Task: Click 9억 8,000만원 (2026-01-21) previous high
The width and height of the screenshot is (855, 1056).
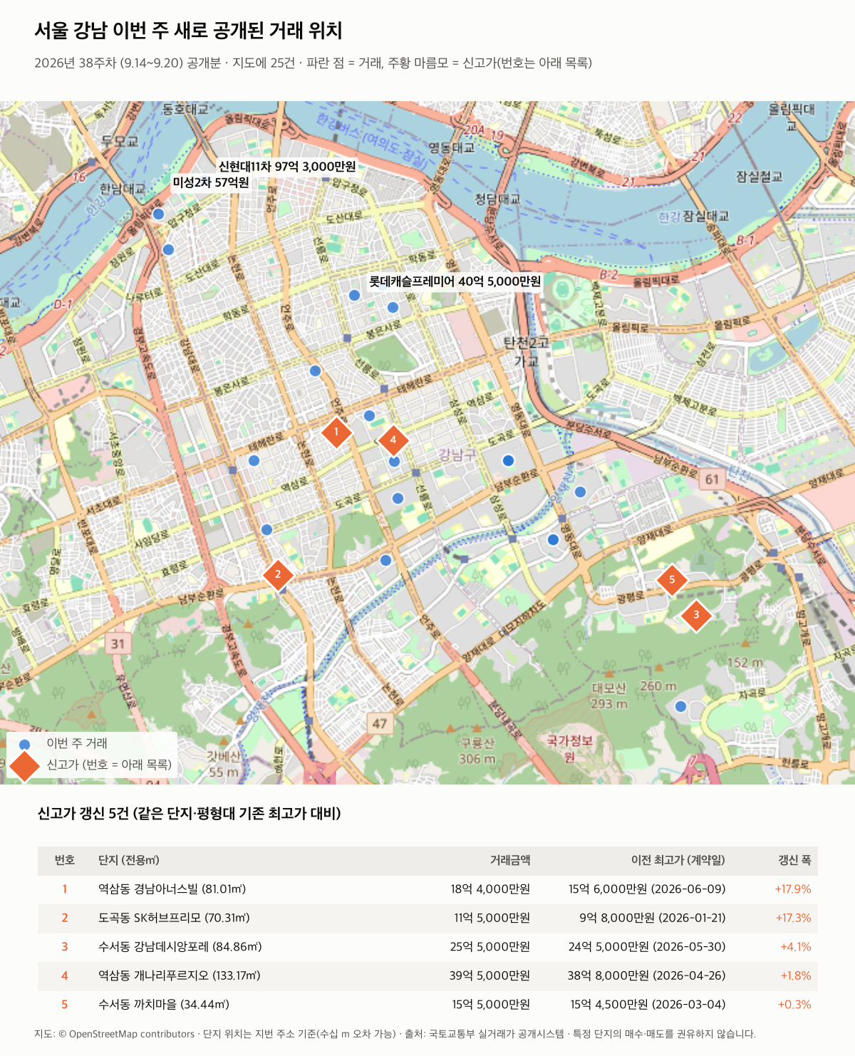Action: [653, 918]
